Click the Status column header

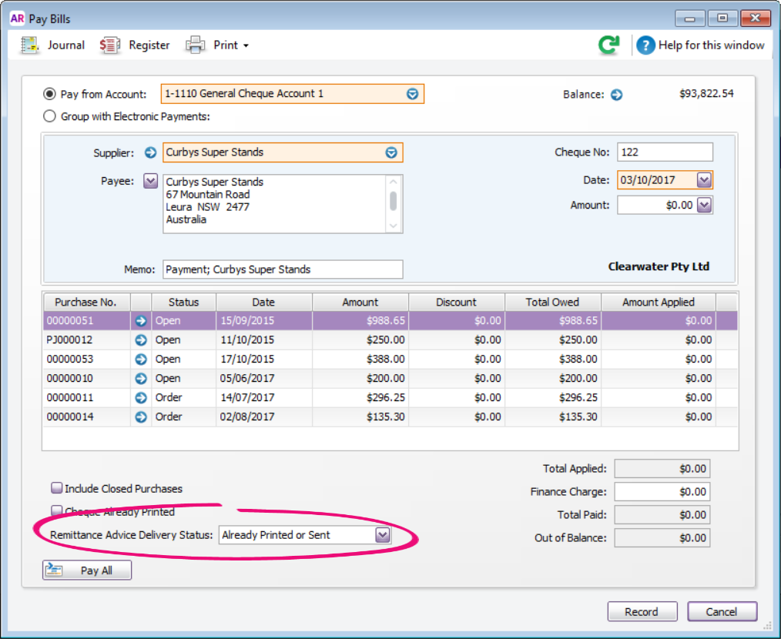point(183,302)
